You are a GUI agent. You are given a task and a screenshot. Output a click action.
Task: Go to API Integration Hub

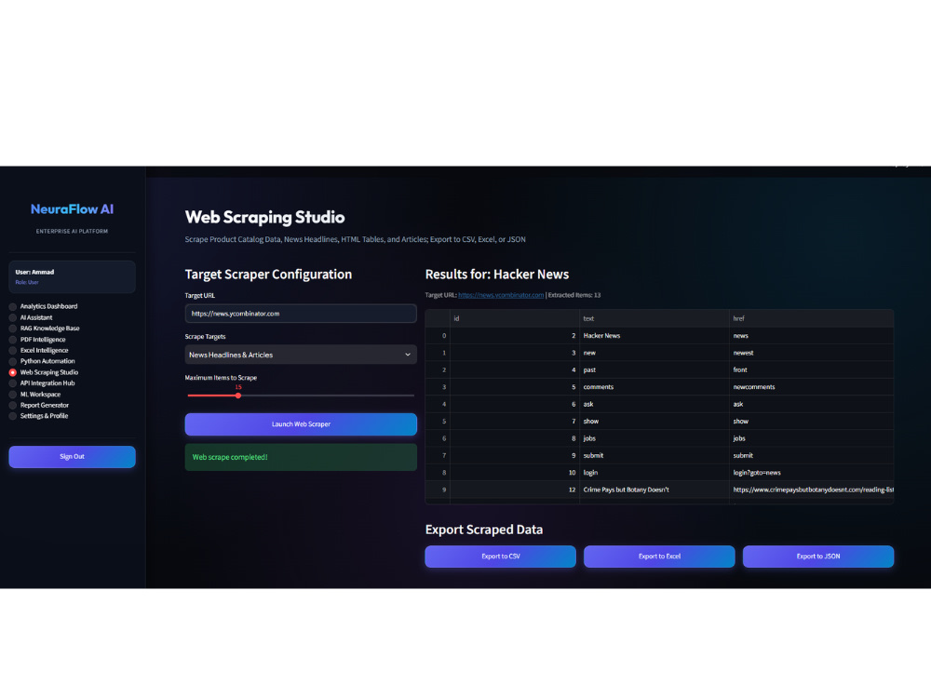pyautogui.click(x=42, y=383)
